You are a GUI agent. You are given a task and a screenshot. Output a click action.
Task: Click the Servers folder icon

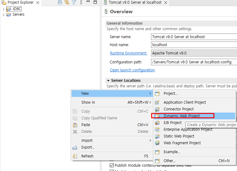point(9,14)
